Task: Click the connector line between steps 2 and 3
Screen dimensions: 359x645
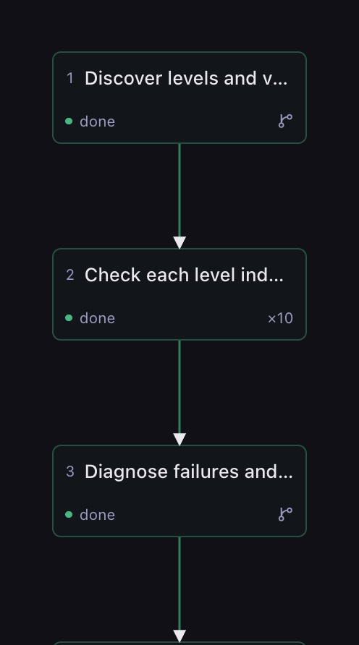Action: (x=179, y=387)
